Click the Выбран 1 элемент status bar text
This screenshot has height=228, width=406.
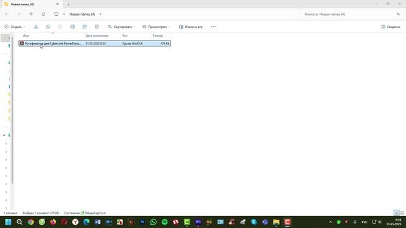tap(41, 213)
